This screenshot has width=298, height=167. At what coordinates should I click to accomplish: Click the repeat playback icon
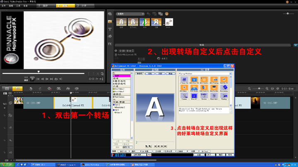(56, 79)
